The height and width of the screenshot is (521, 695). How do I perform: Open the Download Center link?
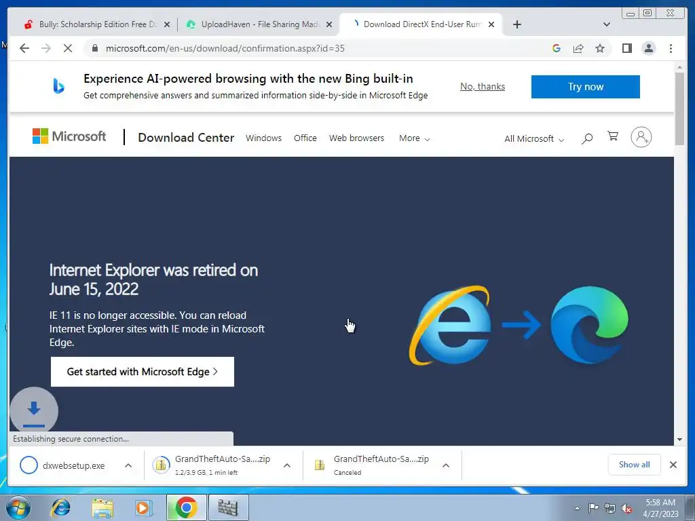[x=186, y=138]
